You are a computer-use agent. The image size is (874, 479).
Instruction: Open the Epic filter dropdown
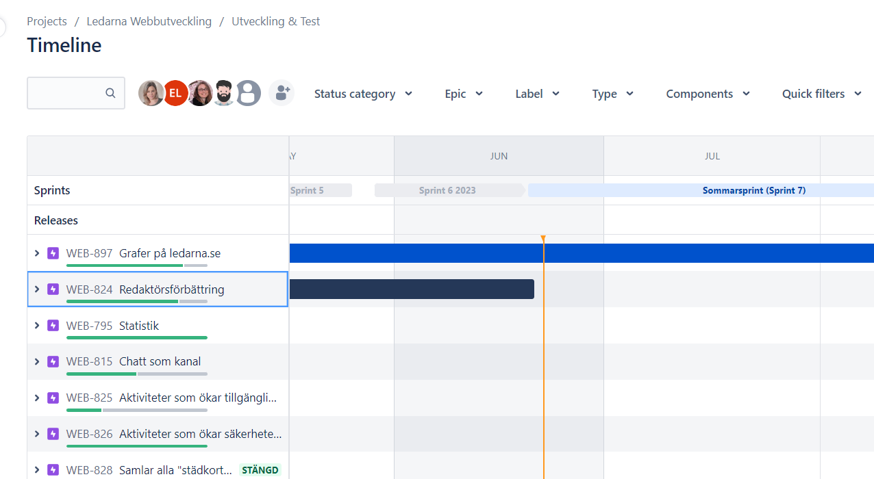click(464, 94)
